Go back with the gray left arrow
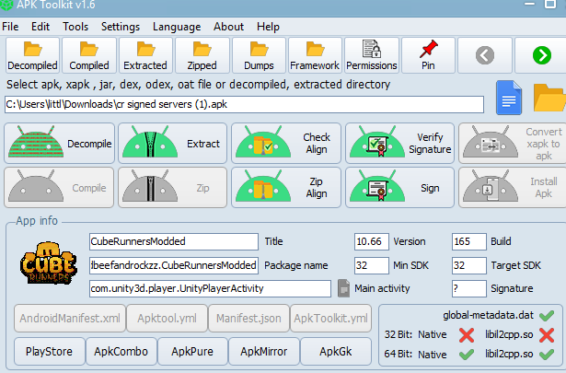Viewport: 566px width, 373px height. (x=485, y=55)
